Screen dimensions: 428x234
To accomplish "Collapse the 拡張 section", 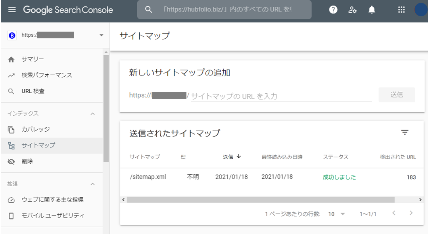I will click(x=92, y=184).
